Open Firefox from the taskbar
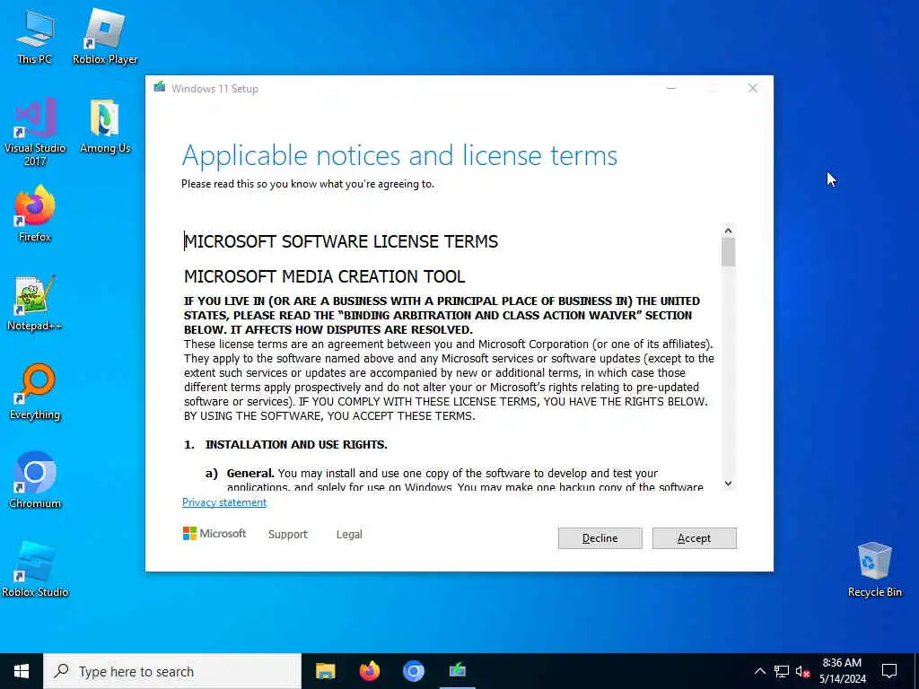Image resolution: width=919 pixels, height=689 pixels. 369,671
